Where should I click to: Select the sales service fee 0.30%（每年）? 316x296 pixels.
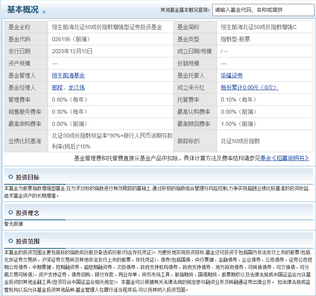pyautogui.click(x=70, y=112)
